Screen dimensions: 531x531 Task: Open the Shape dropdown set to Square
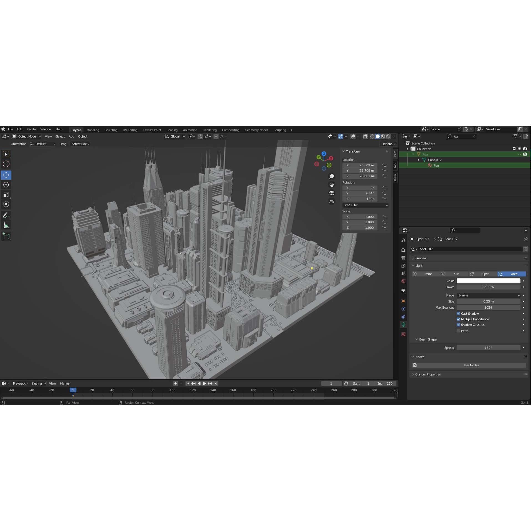(x=489, y=295)
